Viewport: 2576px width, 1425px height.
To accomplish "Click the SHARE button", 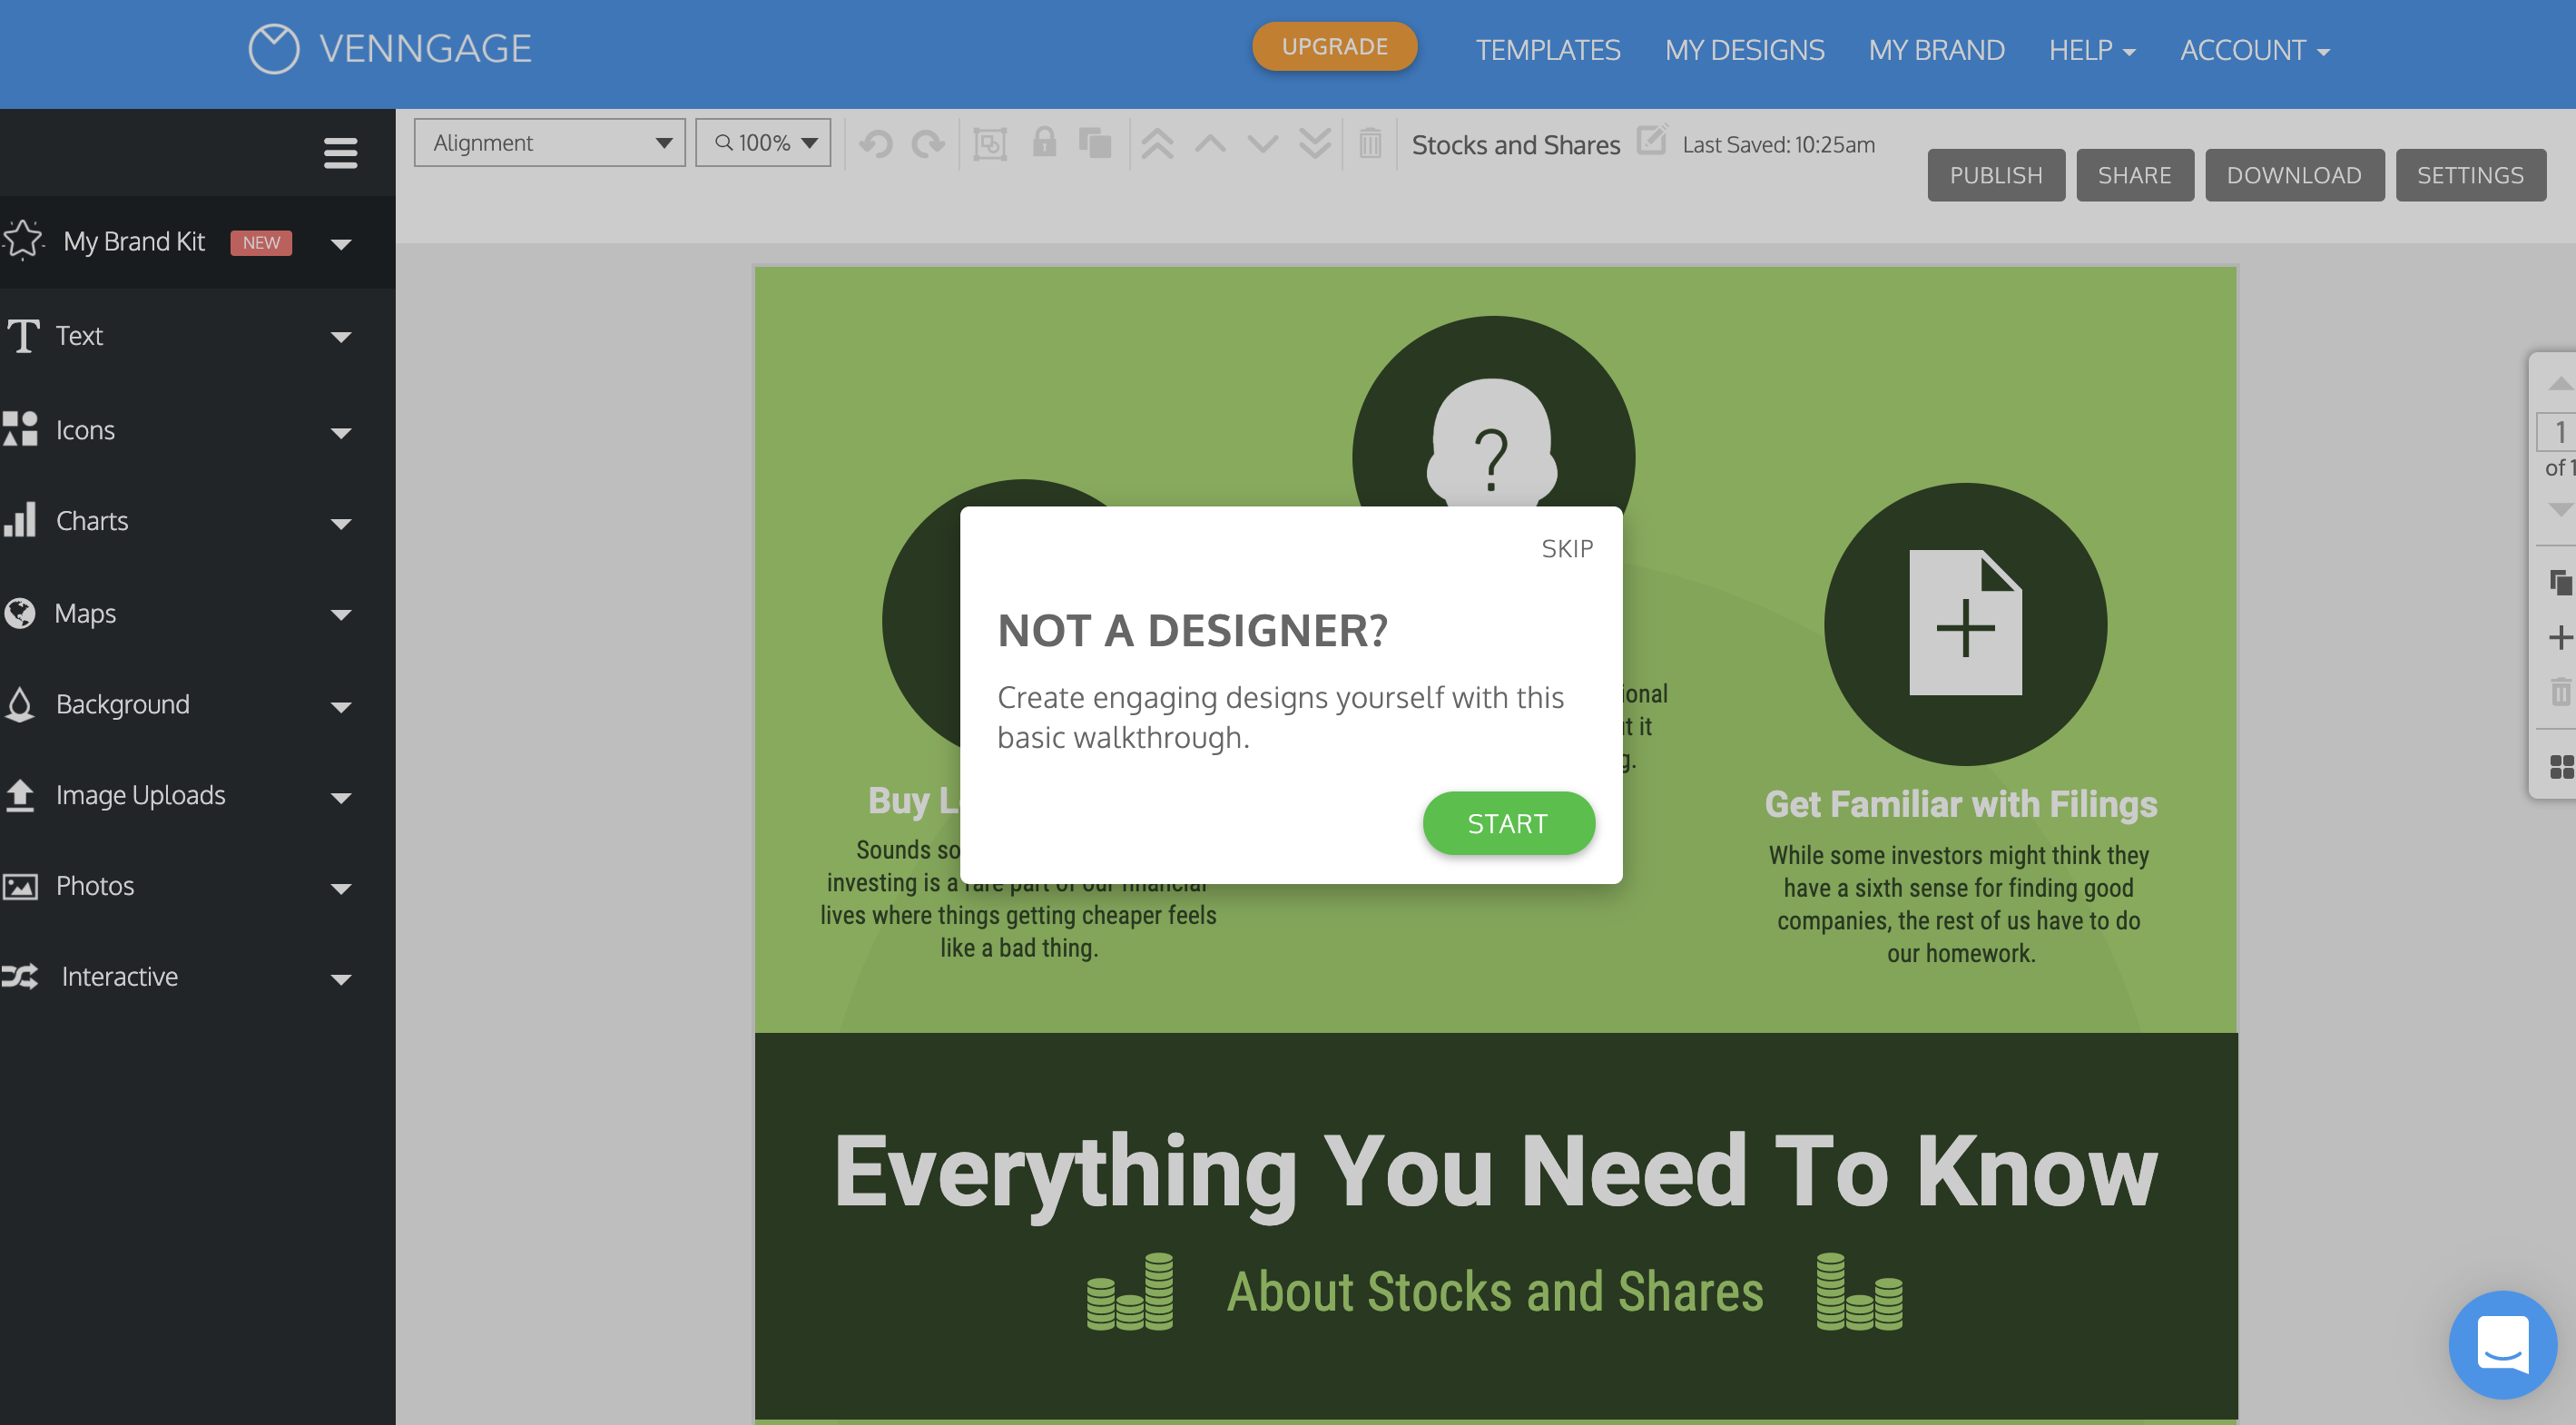I will pyautogui.click(x=2134, y=175).
